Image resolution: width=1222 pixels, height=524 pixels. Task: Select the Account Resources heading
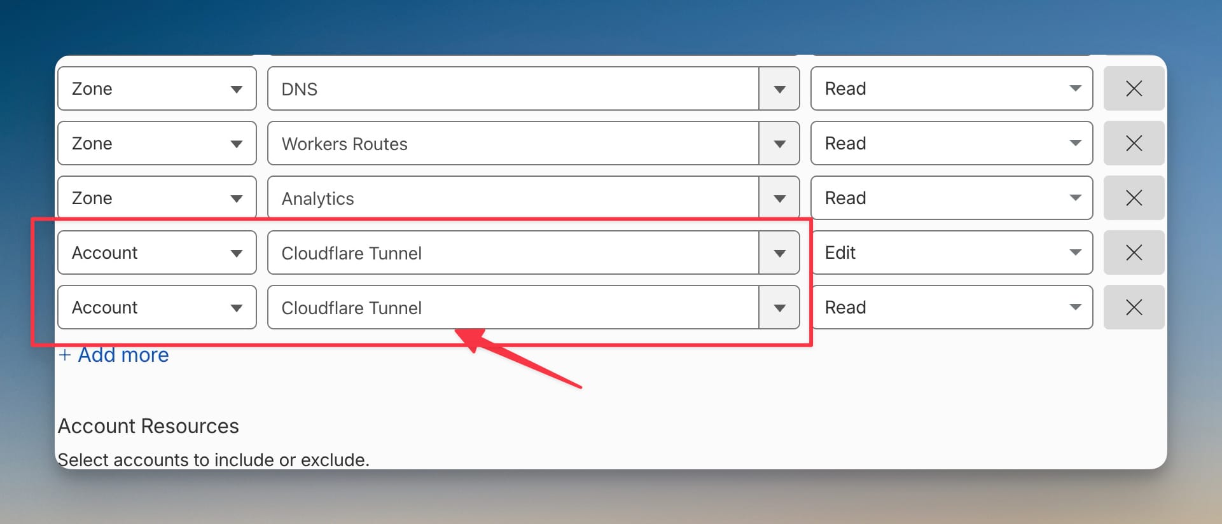[148, 426]
